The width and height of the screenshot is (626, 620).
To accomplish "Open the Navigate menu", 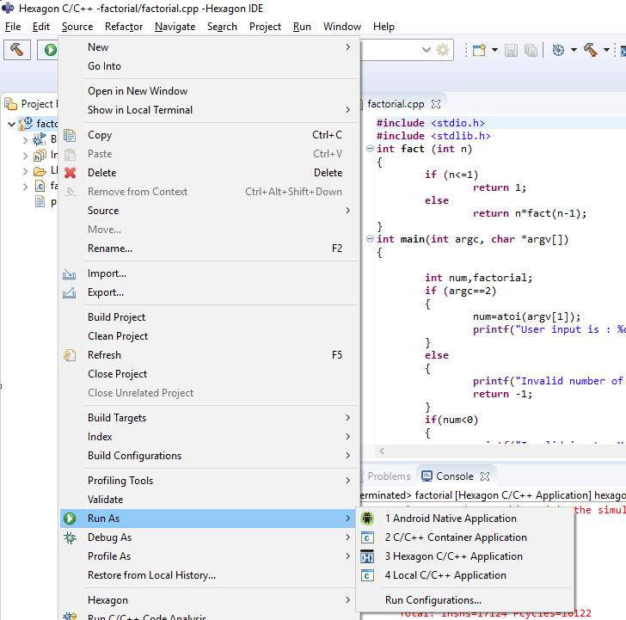I will (x=175, y=27).
